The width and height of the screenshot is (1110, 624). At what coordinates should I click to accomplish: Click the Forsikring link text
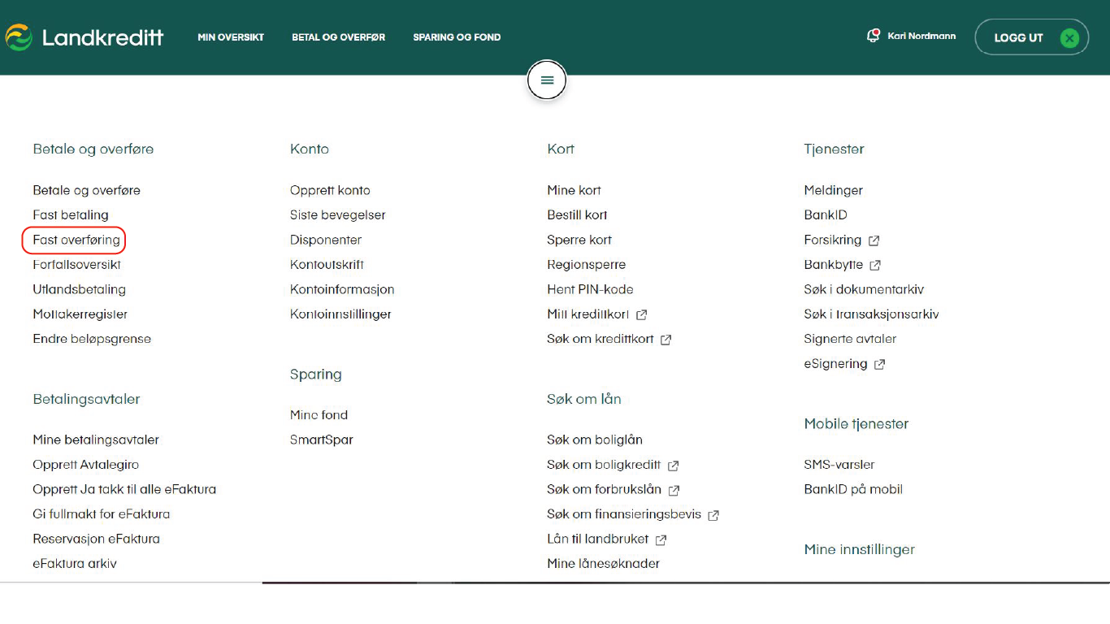[x=833, y=240]
